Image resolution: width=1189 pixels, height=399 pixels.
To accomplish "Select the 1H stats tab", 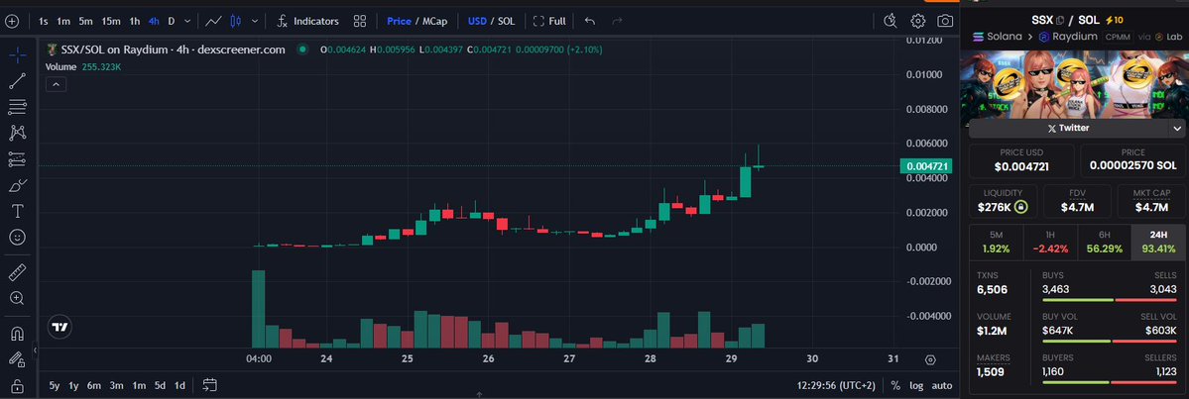I will (1050, 242).
